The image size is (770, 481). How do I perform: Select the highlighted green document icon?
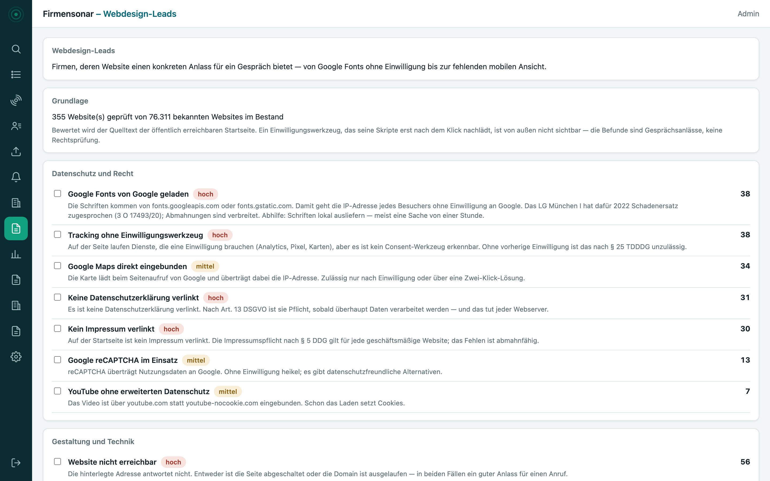(16, 228)
